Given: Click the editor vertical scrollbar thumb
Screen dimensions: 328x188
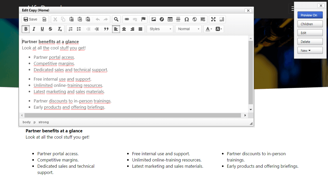Looking at the screenshot, I should coord(251,72).
